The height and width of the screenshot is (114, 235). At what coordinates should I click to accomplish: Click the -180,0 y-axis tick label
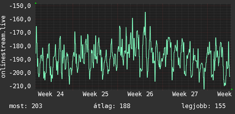[x=20, y=46]
